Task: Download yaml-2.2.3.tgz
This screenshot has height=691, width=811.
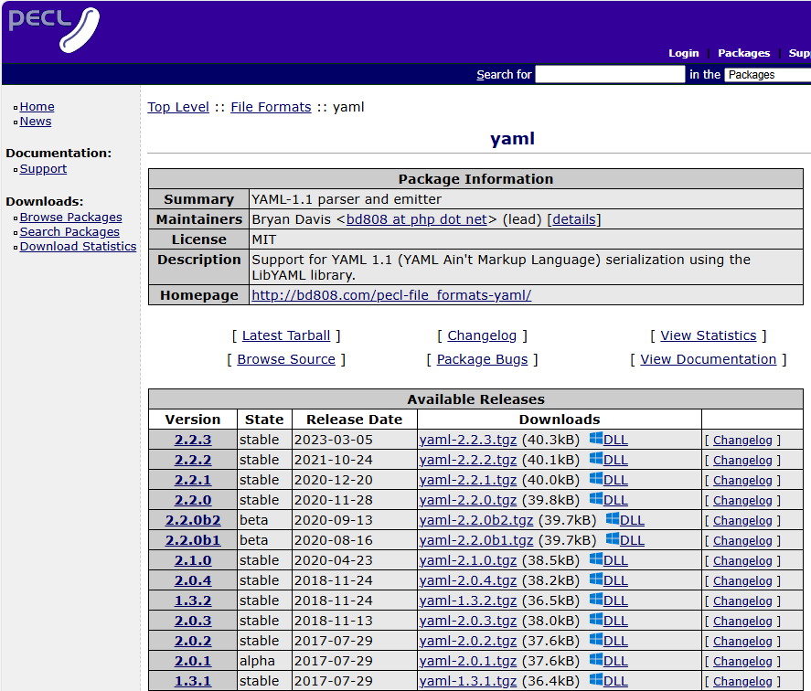Action: (467, 440)
